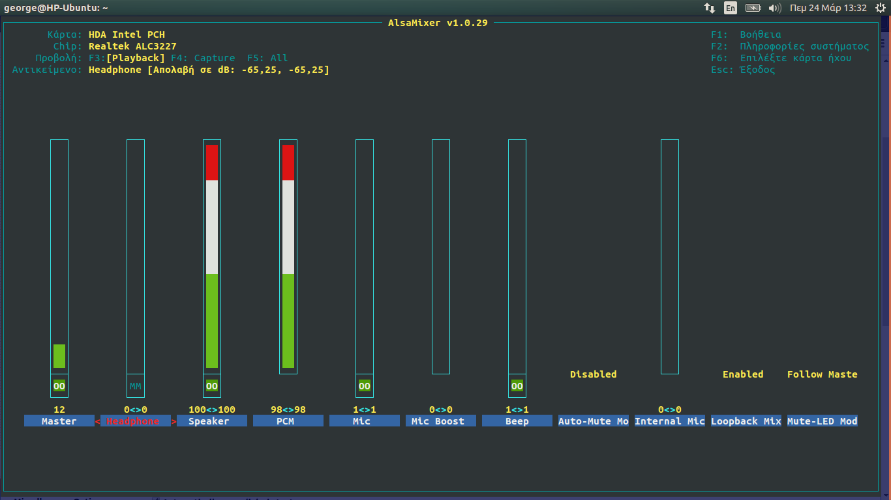Click the Realtek ALC3227 chip name
Screen dimensions: 891x500
point(132,46)
